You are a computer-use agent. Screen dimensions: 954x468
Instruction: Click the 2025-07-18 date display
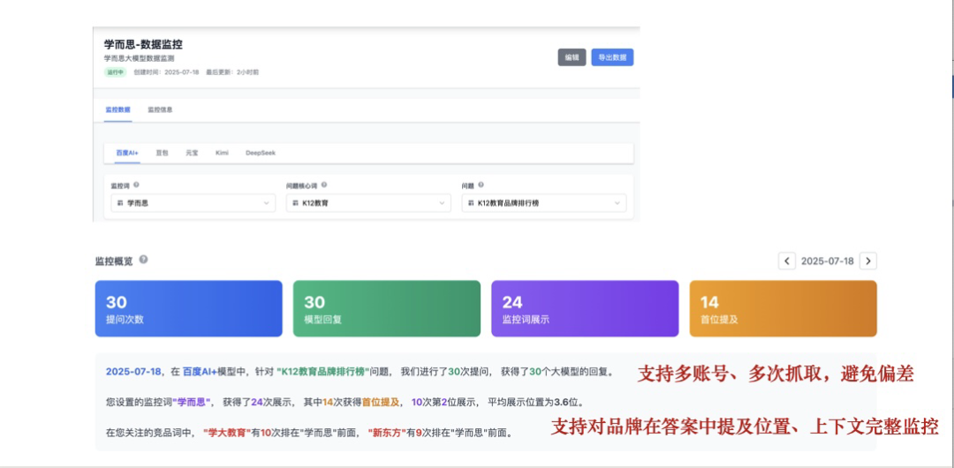pyautogui.click(x=828, y=261)
